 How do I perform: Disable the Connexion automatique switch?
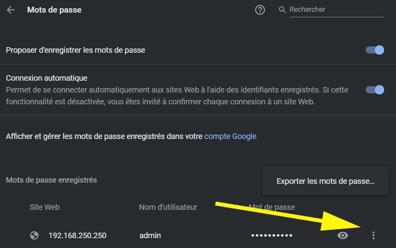point(375,90)
